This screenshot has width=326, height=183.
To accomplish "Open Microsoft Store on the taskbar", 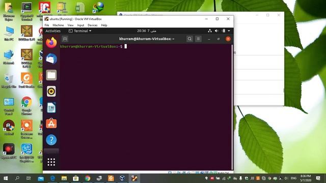I will click(x=76, y=178).
